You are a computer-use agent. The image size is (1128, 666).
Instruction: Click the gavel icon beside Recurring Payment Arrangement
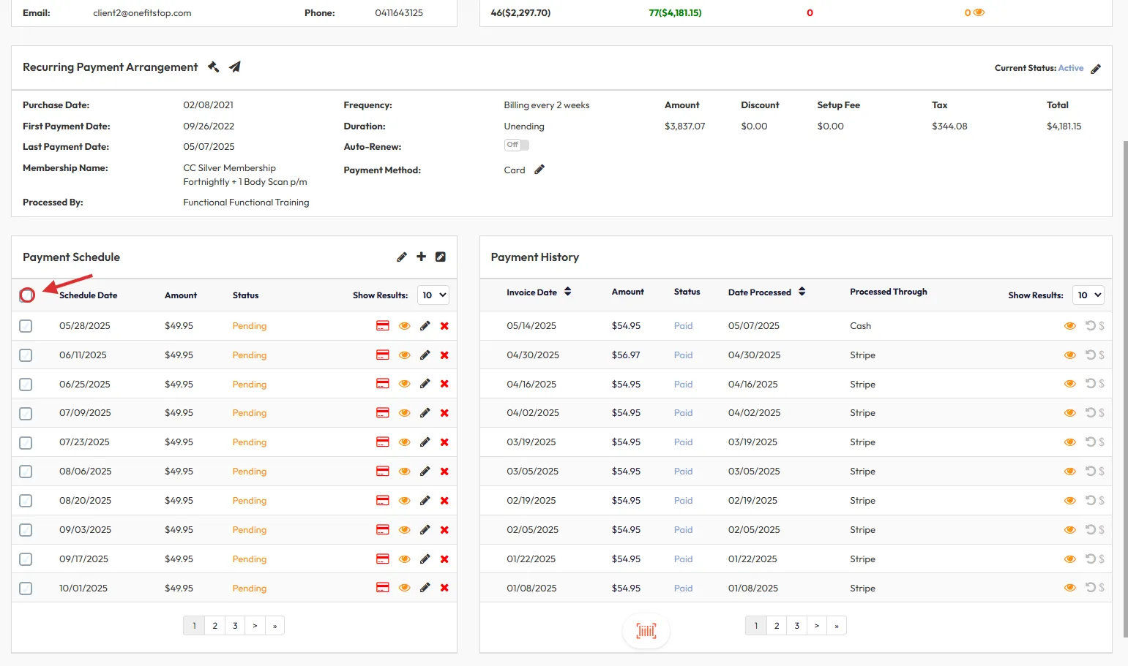(x=213, y=67)
